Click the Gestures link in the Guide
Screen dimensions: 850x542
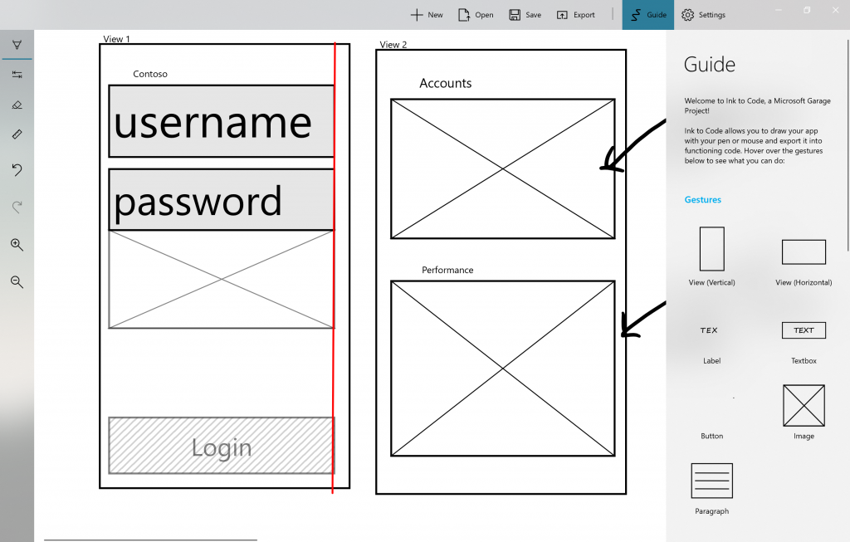pyautogui.click(x=702, y=199)
